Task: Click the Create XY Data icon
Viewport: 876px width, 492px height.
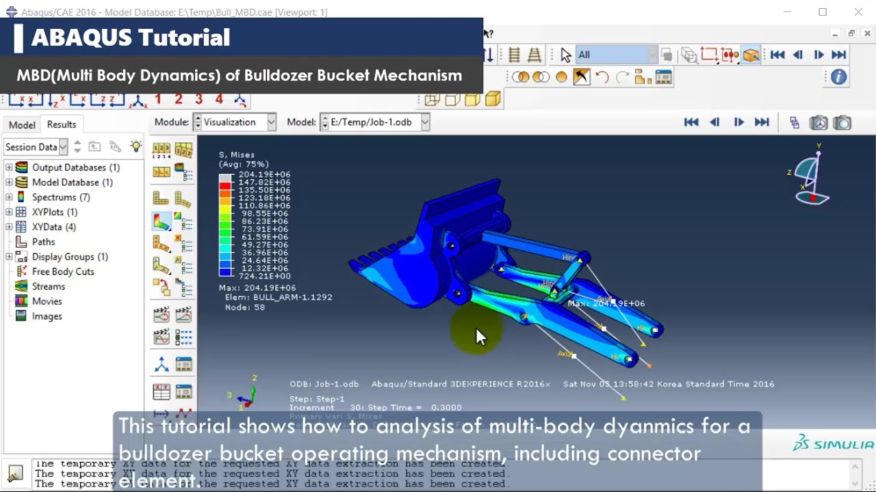Action: click(x=162, y=392)
